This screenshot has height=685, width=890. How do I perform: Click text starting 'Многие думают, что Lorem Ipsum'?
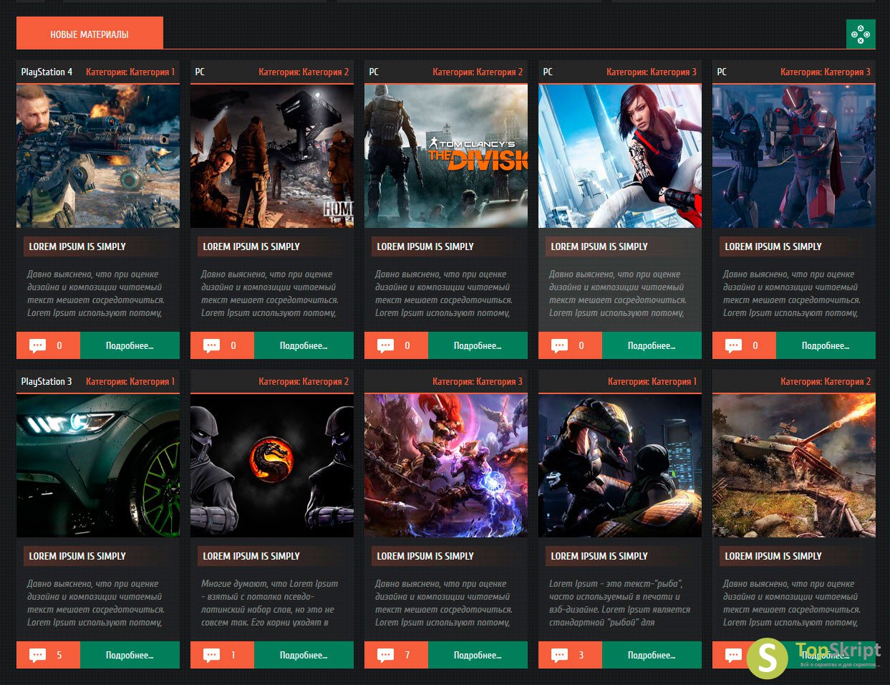pyautogui.click(x=269, y=603)
